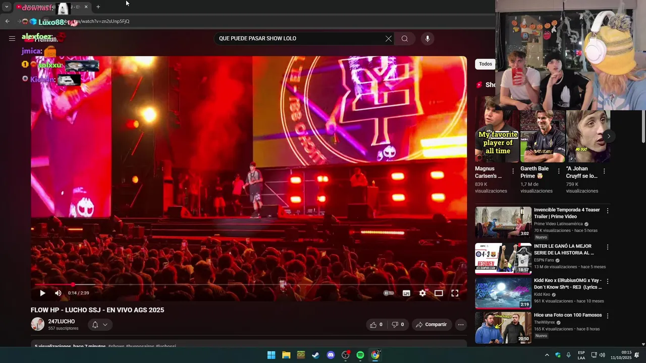Open the TheWillyrex channel name

(545, 322)
